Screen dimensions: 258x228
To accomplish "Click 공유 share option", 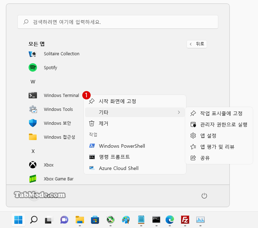I will pyautogui.click(x=219, y=158).
